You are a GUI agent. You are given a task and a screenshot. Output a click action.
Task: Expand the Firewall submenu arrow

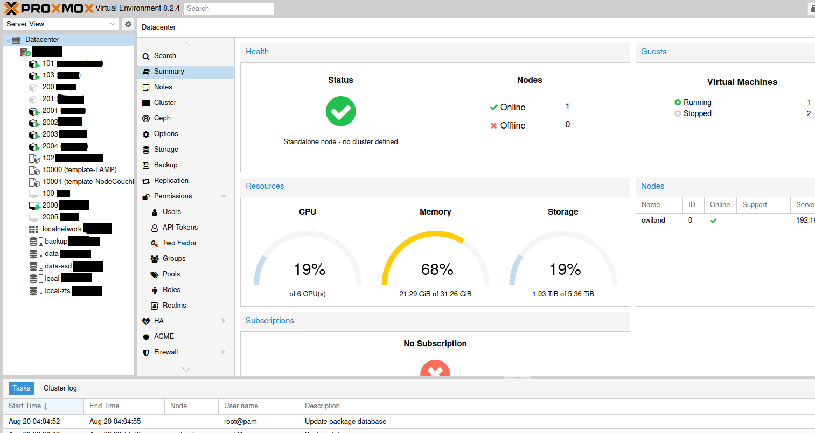(x=224, y=352)
